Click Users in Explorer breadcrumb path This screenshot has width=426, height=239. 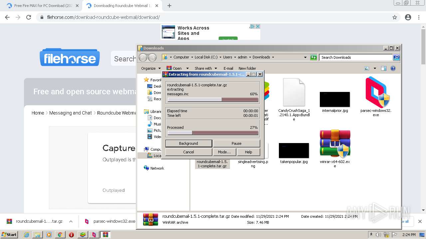228,57
